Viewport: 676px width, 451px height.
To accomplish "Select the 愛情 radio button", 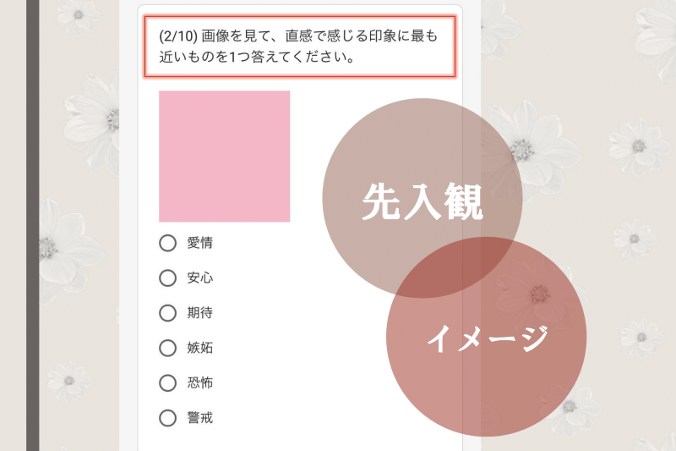I will coord(167,243).
